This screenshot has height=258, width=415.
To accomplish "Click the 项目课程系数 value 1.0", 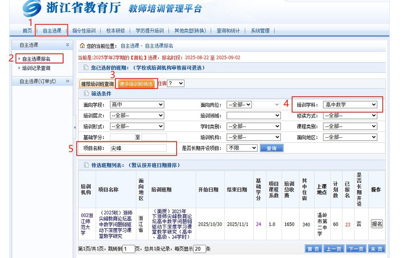I will 272,224.
